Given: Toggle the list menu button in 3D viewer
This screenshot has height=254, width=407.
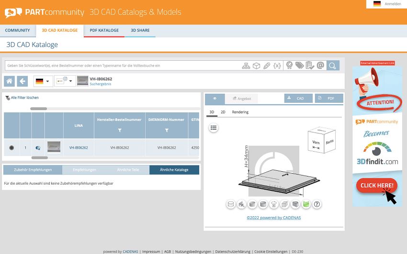Looking at the screenshot, I should pyautogui.click(x=214, y=128).
